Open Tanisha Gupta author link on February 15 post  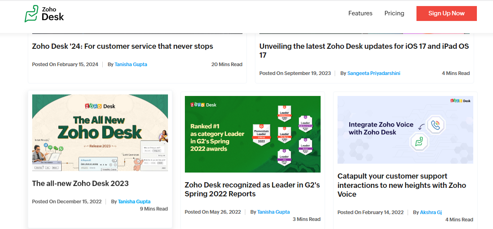pos(131,65)
